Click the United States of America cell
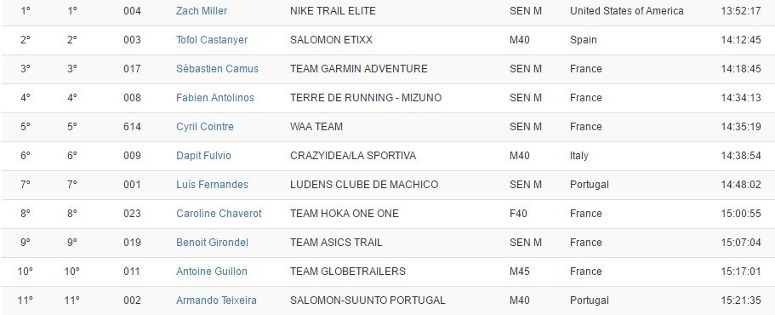The width and height of the screenshot is (775, 315). coord(627,11)
